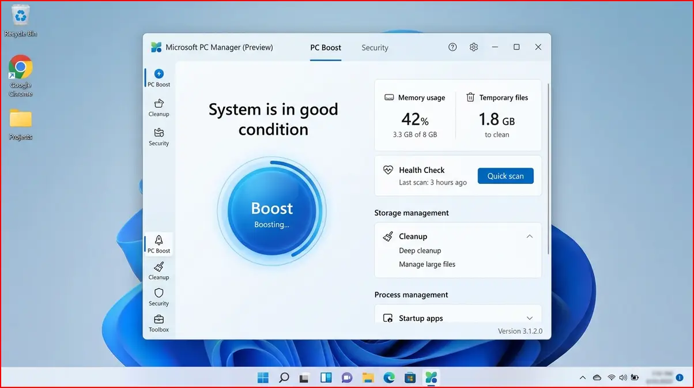Open Recycle Bin on the desktop
Screen dimensions: 694x388
tap(21, 21)
